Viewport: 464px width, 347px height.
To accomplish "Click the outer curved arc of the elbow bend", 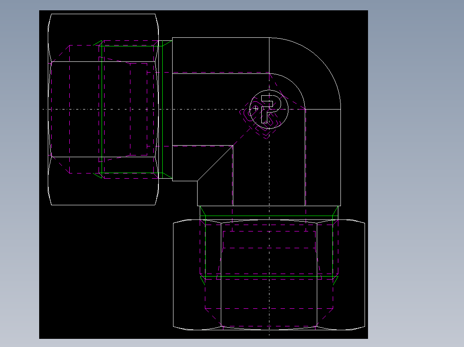I will (319, 58).
